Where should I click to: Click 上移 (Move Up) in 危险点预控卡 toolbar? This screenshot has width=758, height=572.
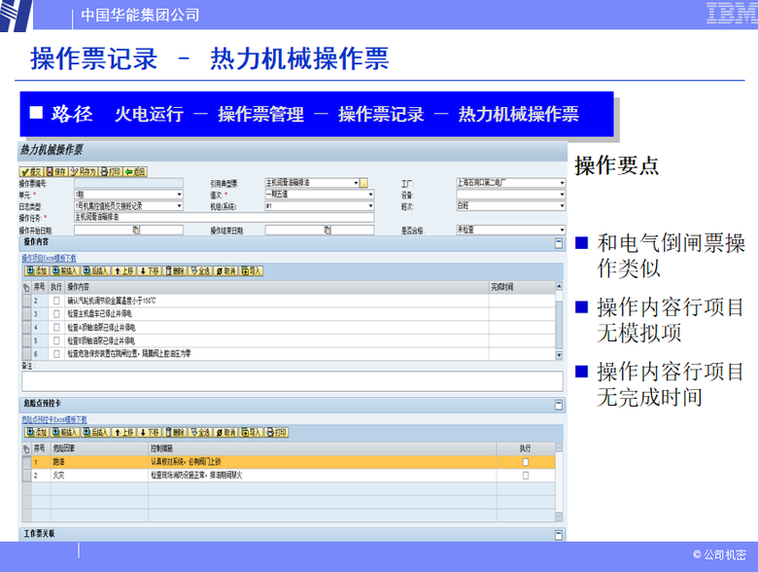[x=123, y=431]
